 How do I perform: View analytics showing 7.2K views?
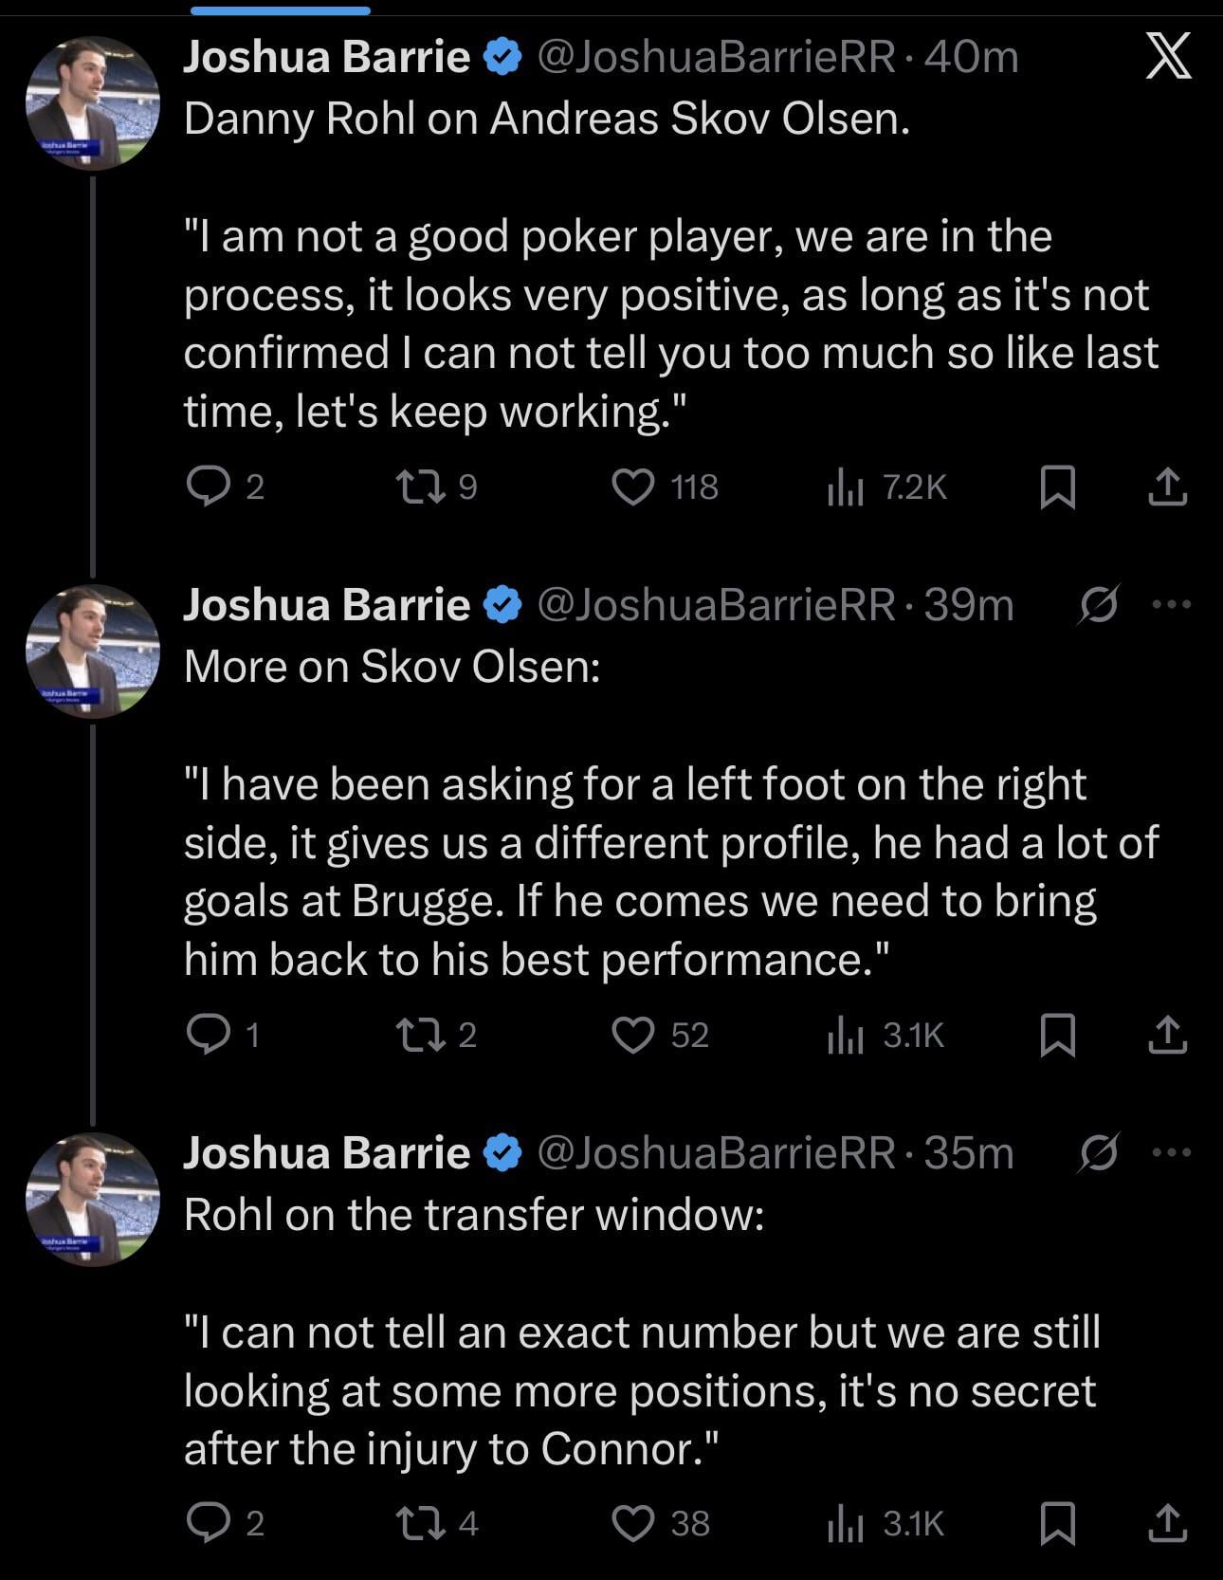click(x=845, y=487)
